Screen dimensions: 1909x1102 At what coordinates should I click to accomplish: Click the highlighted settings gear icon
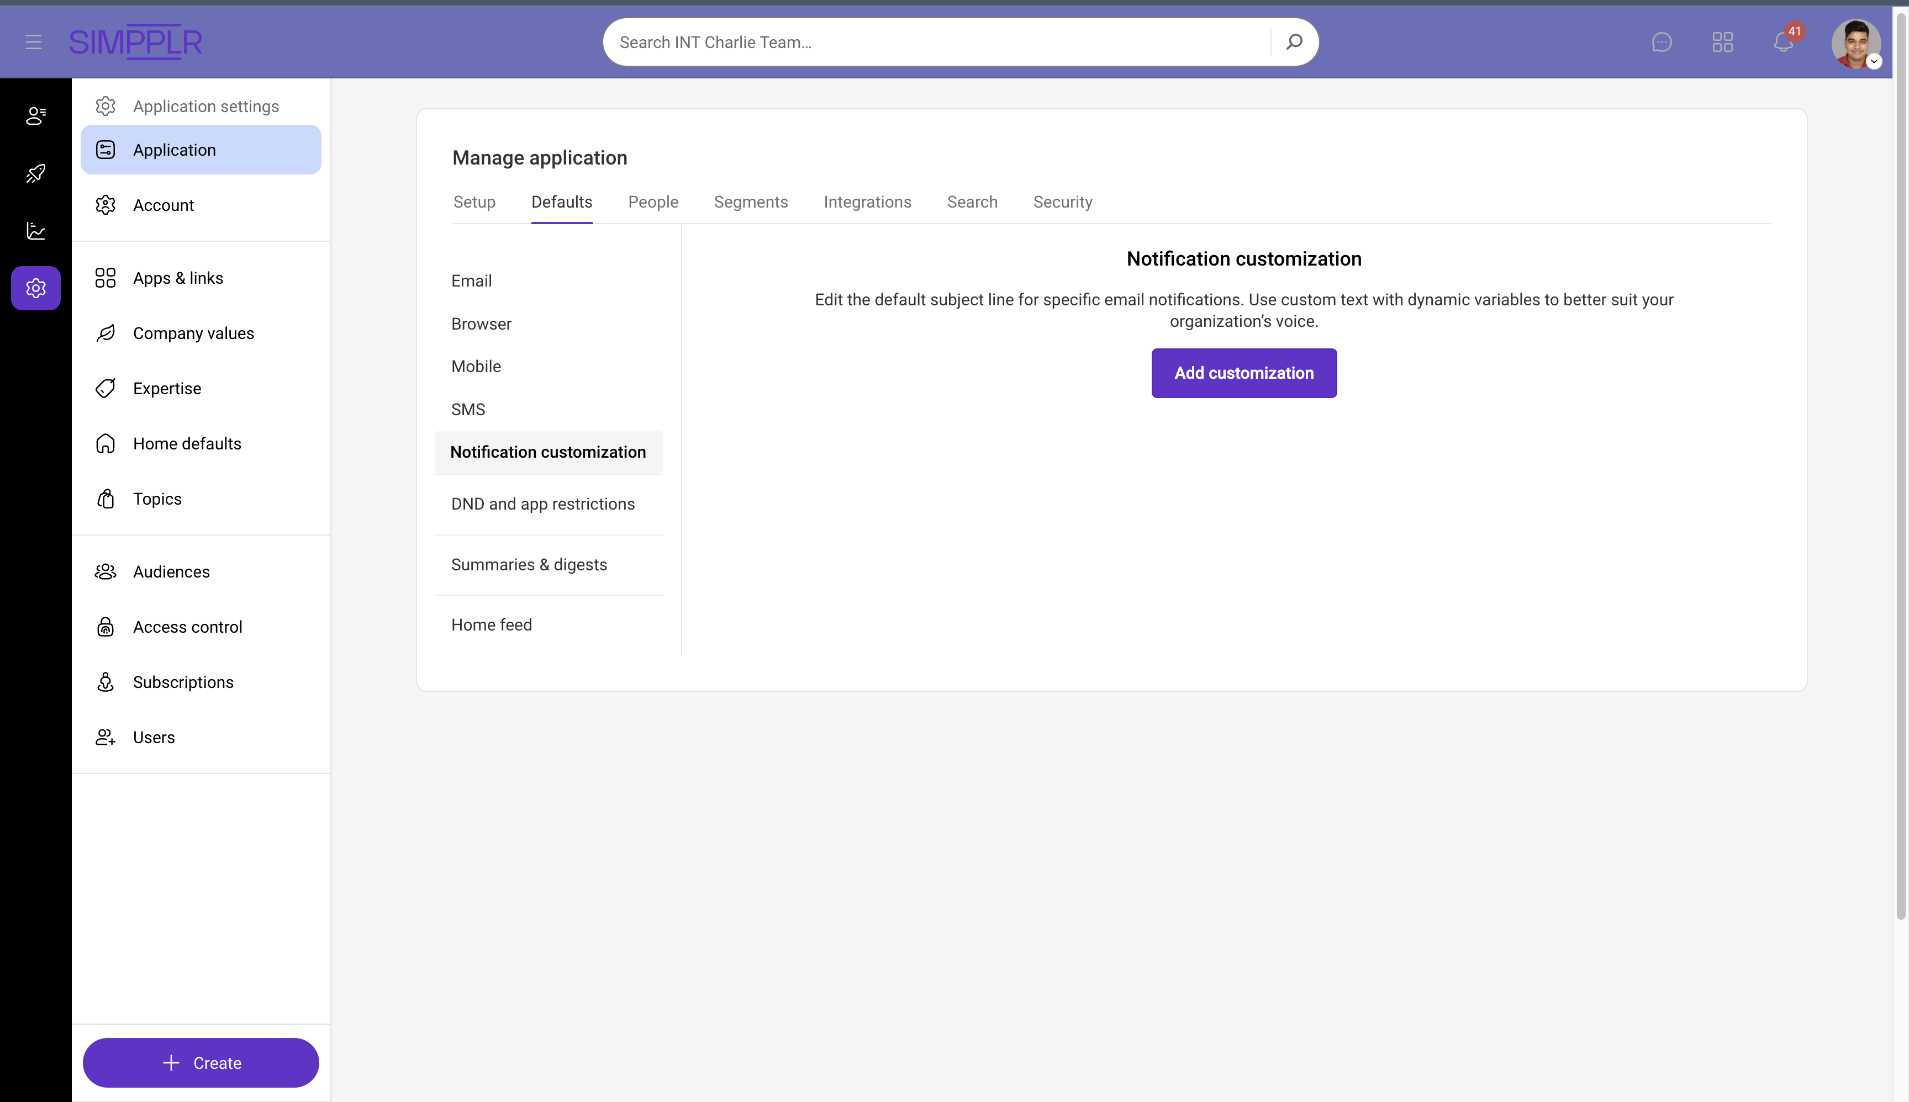pyautogui.click(x=35, y=288)
